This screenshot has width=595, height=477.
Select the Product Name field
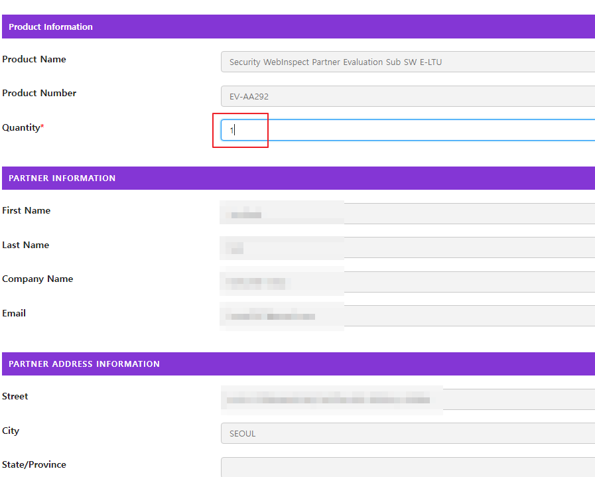click(408, 62)
